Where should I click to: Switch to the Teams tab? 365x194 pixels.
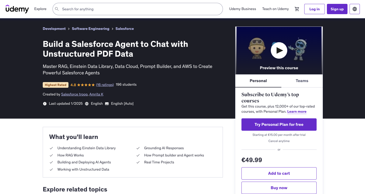(302, 81)
